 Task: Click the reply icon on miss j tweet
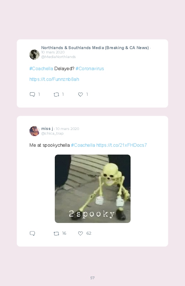pos(32,233)
